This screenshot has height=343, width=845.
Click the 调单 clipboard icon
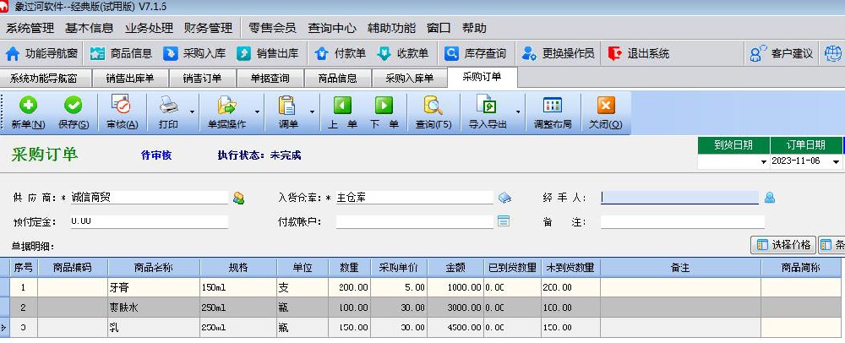pos(288,105)
